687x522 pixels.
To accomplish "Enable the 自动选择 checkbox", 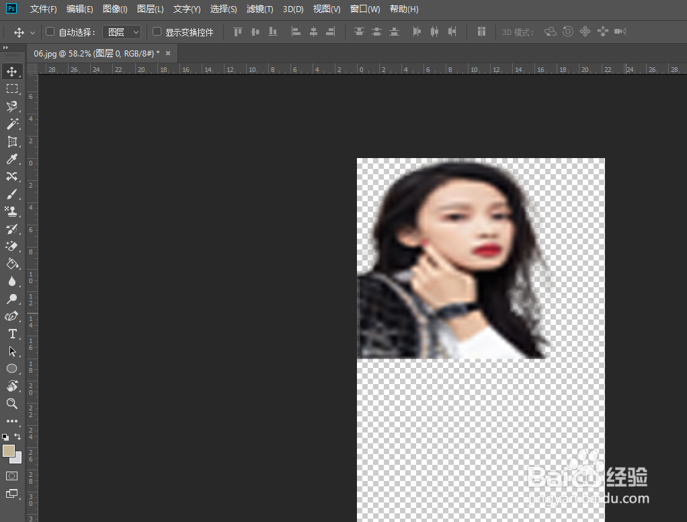I will coord(50,32).
